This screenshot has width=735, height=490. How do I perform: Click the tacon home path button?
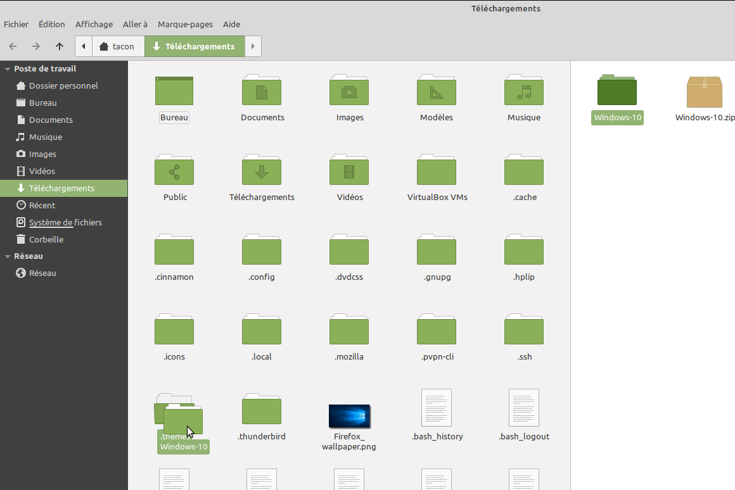118,46
